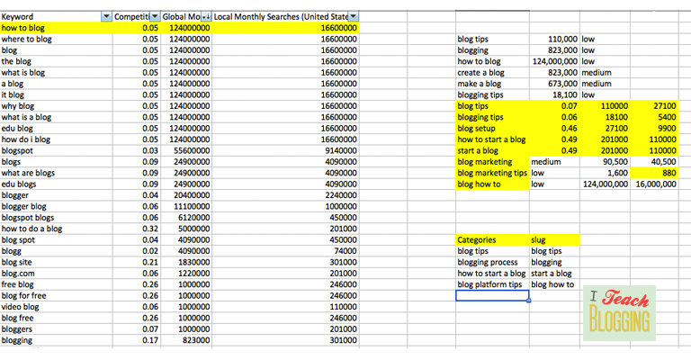The height and width of the screenshot is (360, 691).
Task: Open the Global Monthly column sort dropdown
Action: pyautogui.click(x=205, y=17)
